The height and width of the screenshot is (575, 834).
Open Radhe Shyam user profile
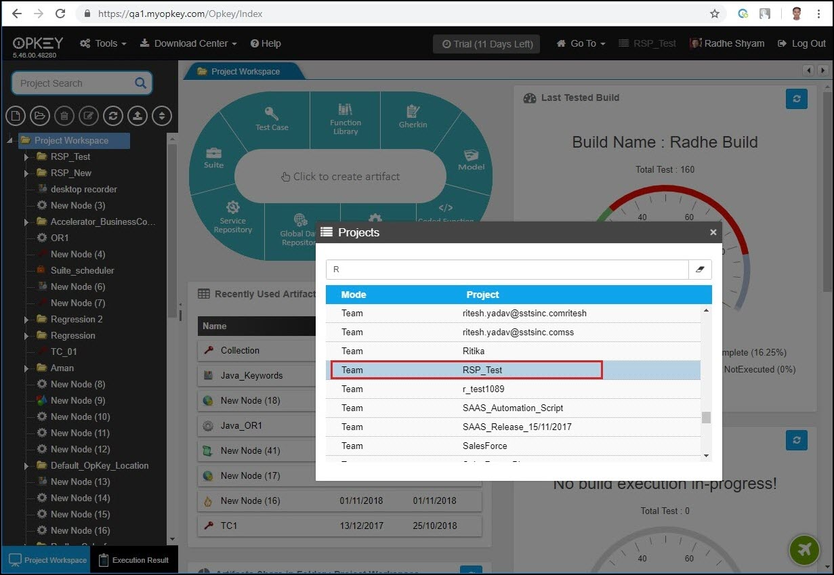point(727,43)
